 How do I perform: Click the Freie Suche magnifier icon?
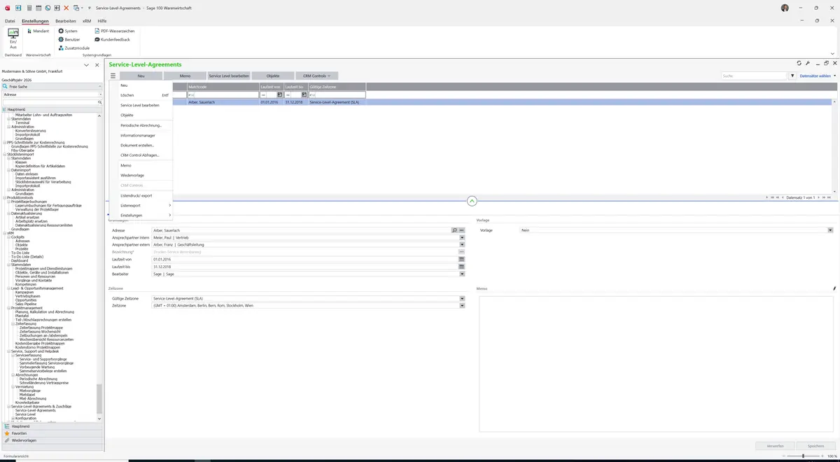click(x=6, y=86)
